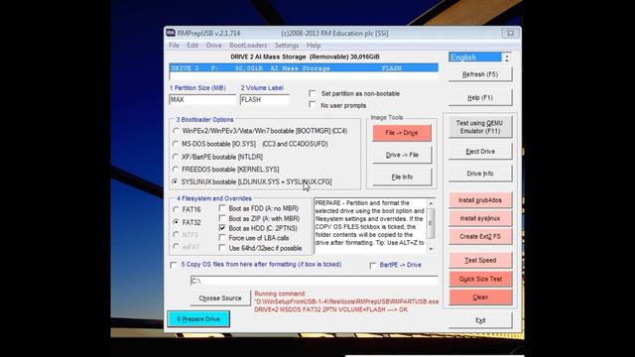635x357 pixels.
Task: Click the Test Speed button
Action: pos(480,260)
